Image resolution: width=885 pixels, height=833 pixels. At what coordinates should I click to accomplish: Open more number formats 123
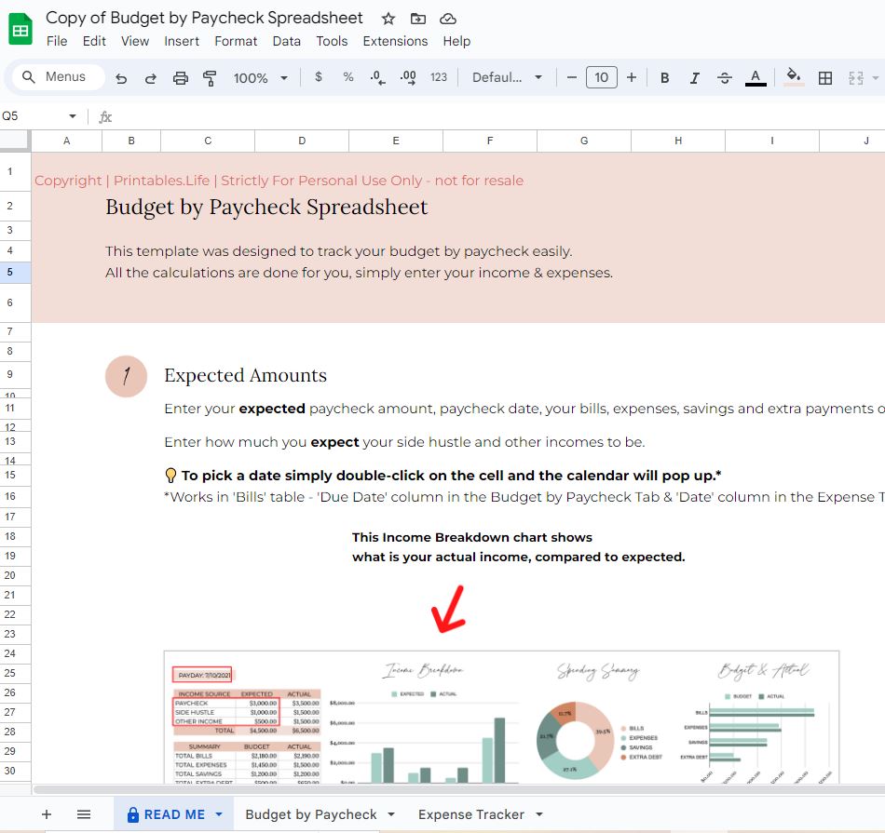(439, 77)
